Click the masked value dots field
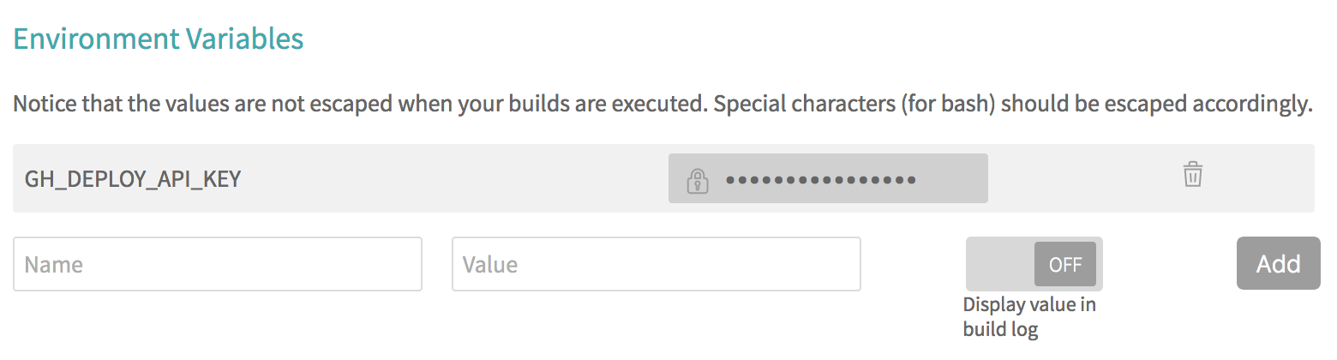Viewport: 1337px width, 360px height. click(x=821, y=180)
